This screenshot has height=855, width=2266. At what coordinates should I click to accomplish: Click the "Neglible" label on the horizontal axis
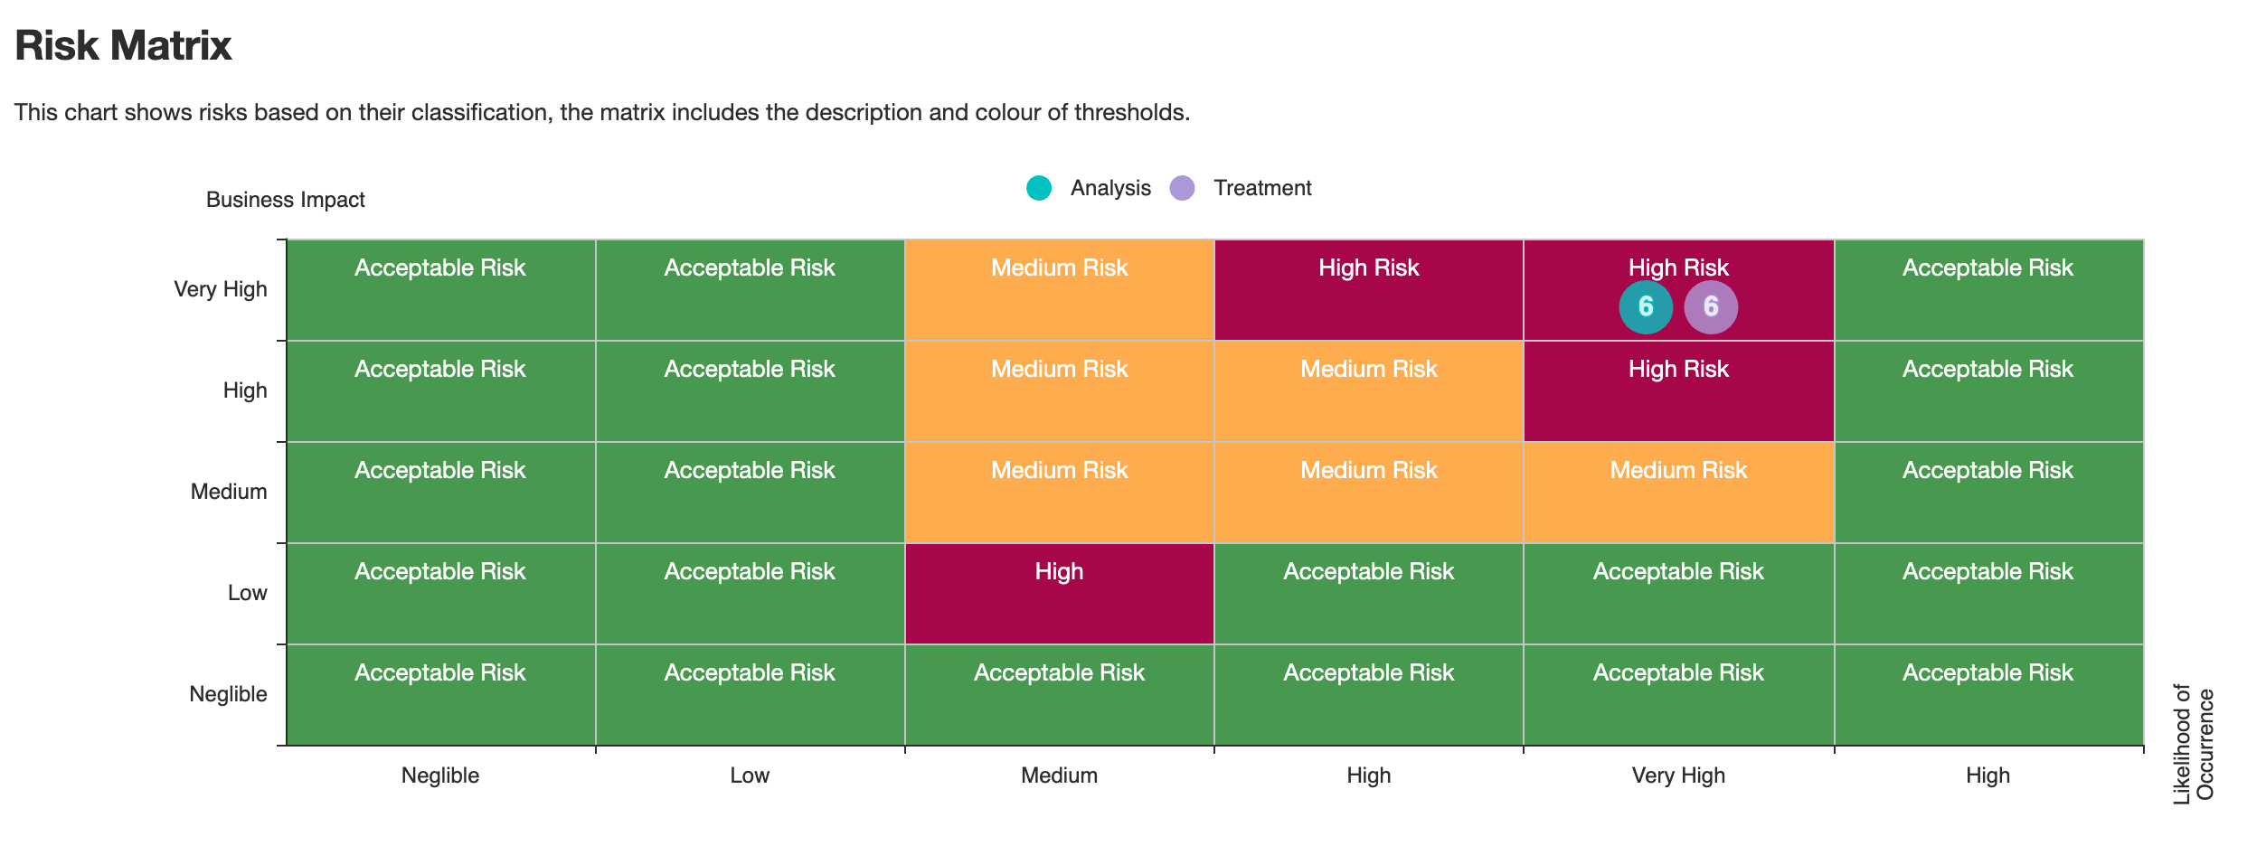440,775
